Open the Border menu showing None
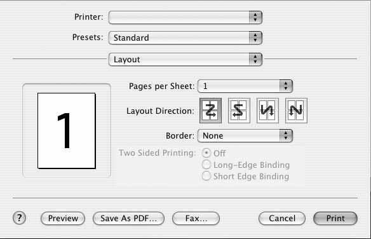The image size is (371, 239). (x=245, y=135)
